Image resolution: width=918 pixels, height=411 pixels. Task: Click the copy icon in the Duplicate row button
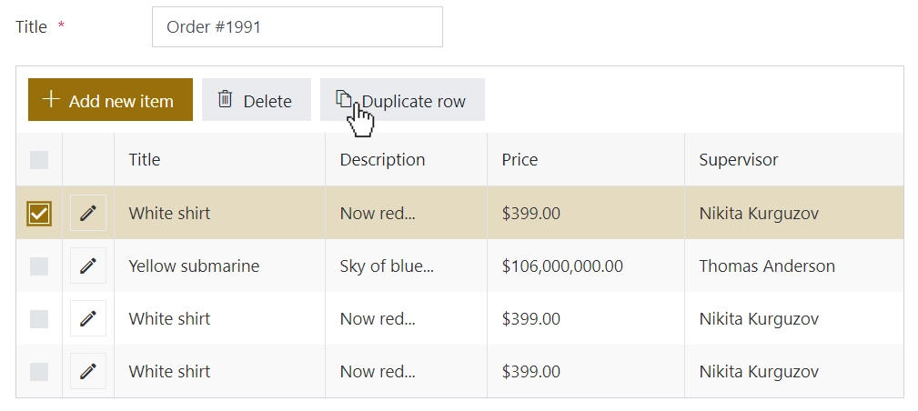click(344, 99)
